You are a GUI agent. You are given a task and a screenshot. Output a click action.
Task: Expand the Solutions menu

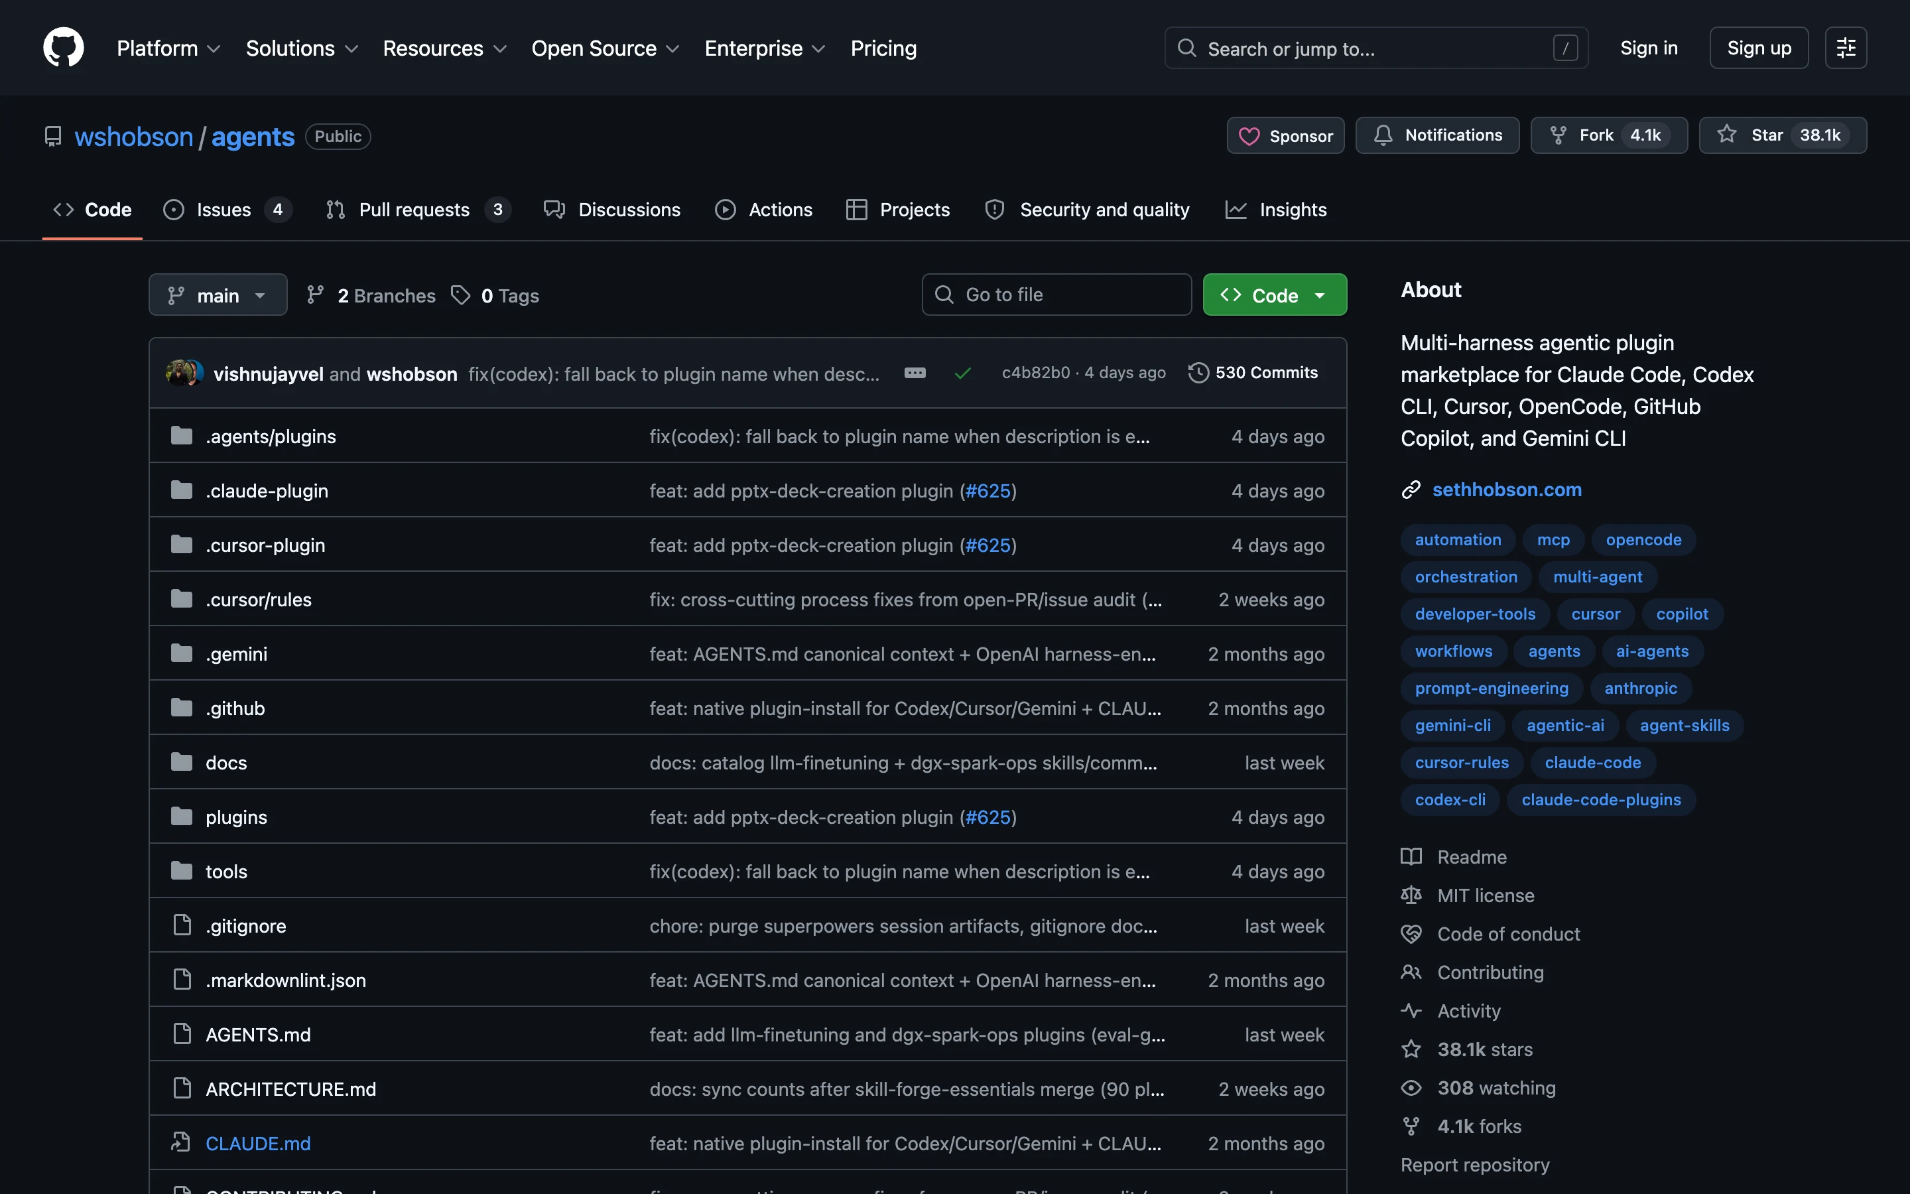tap(302, 48)
